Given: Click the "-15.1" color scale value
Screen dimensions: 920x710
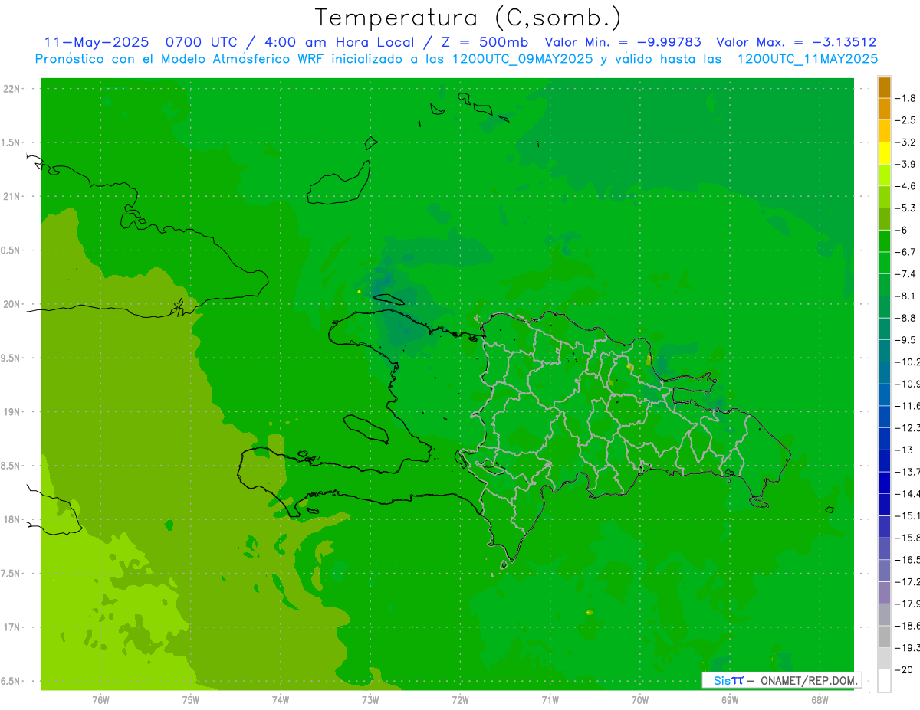Looking at the screenshot, I should [x=907, y=515].
